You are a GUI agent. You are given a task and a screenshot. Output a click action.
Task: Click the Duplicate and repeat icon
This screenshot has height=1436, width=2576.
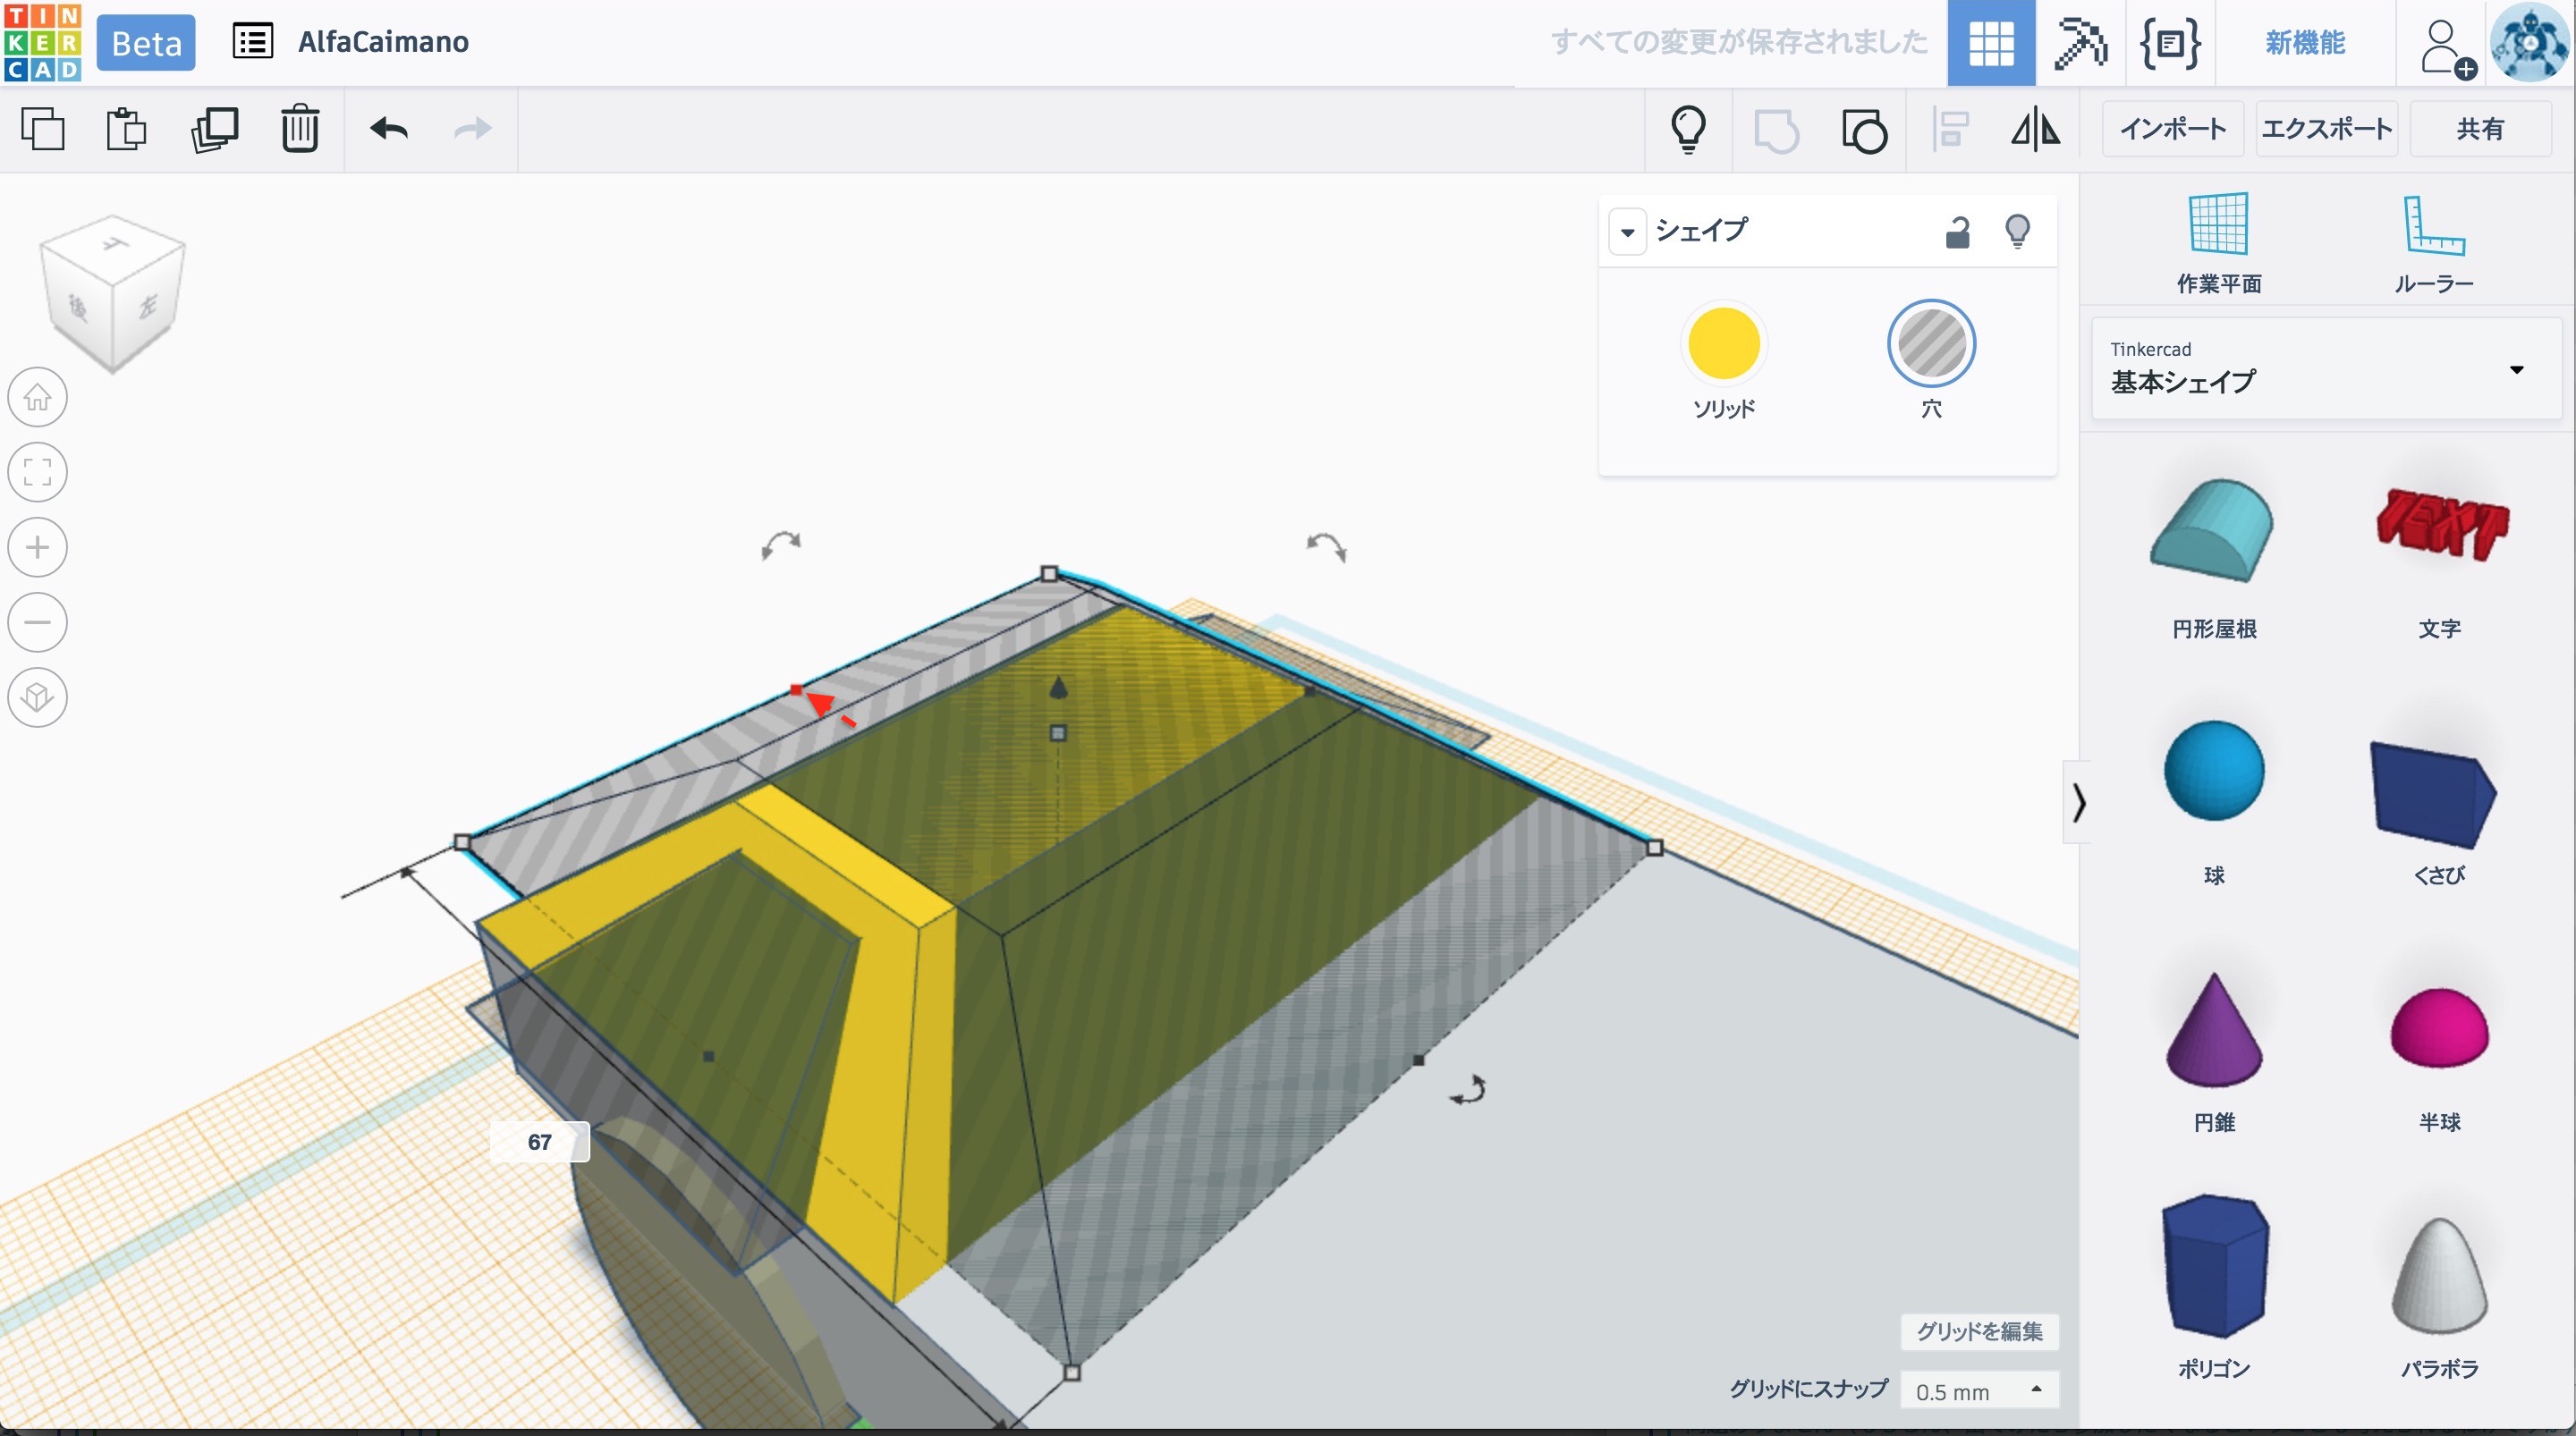pyautogui.click(x=214, y=129)
